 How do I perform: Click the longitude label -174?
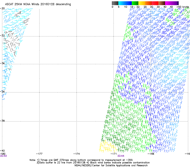pyautogui.click(x=77, y=154)
